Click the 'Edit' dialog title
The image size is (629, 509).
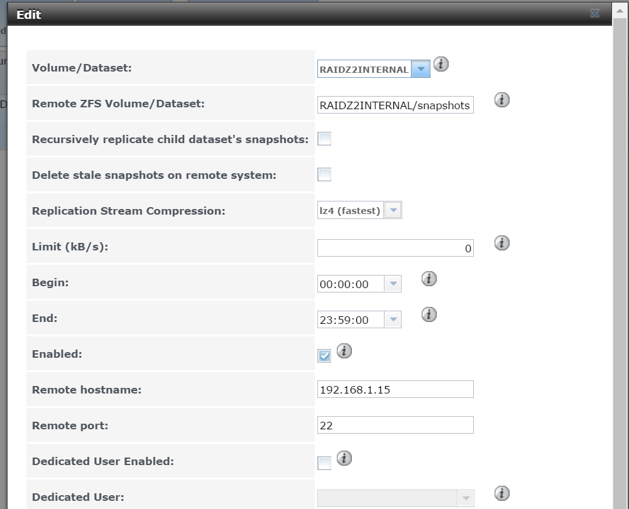[x=28, y=14]
